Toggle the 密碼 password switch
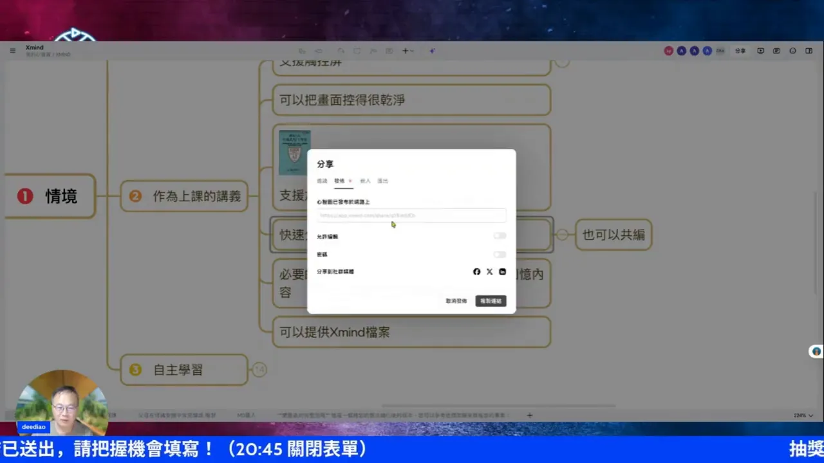 pos(500,254)
